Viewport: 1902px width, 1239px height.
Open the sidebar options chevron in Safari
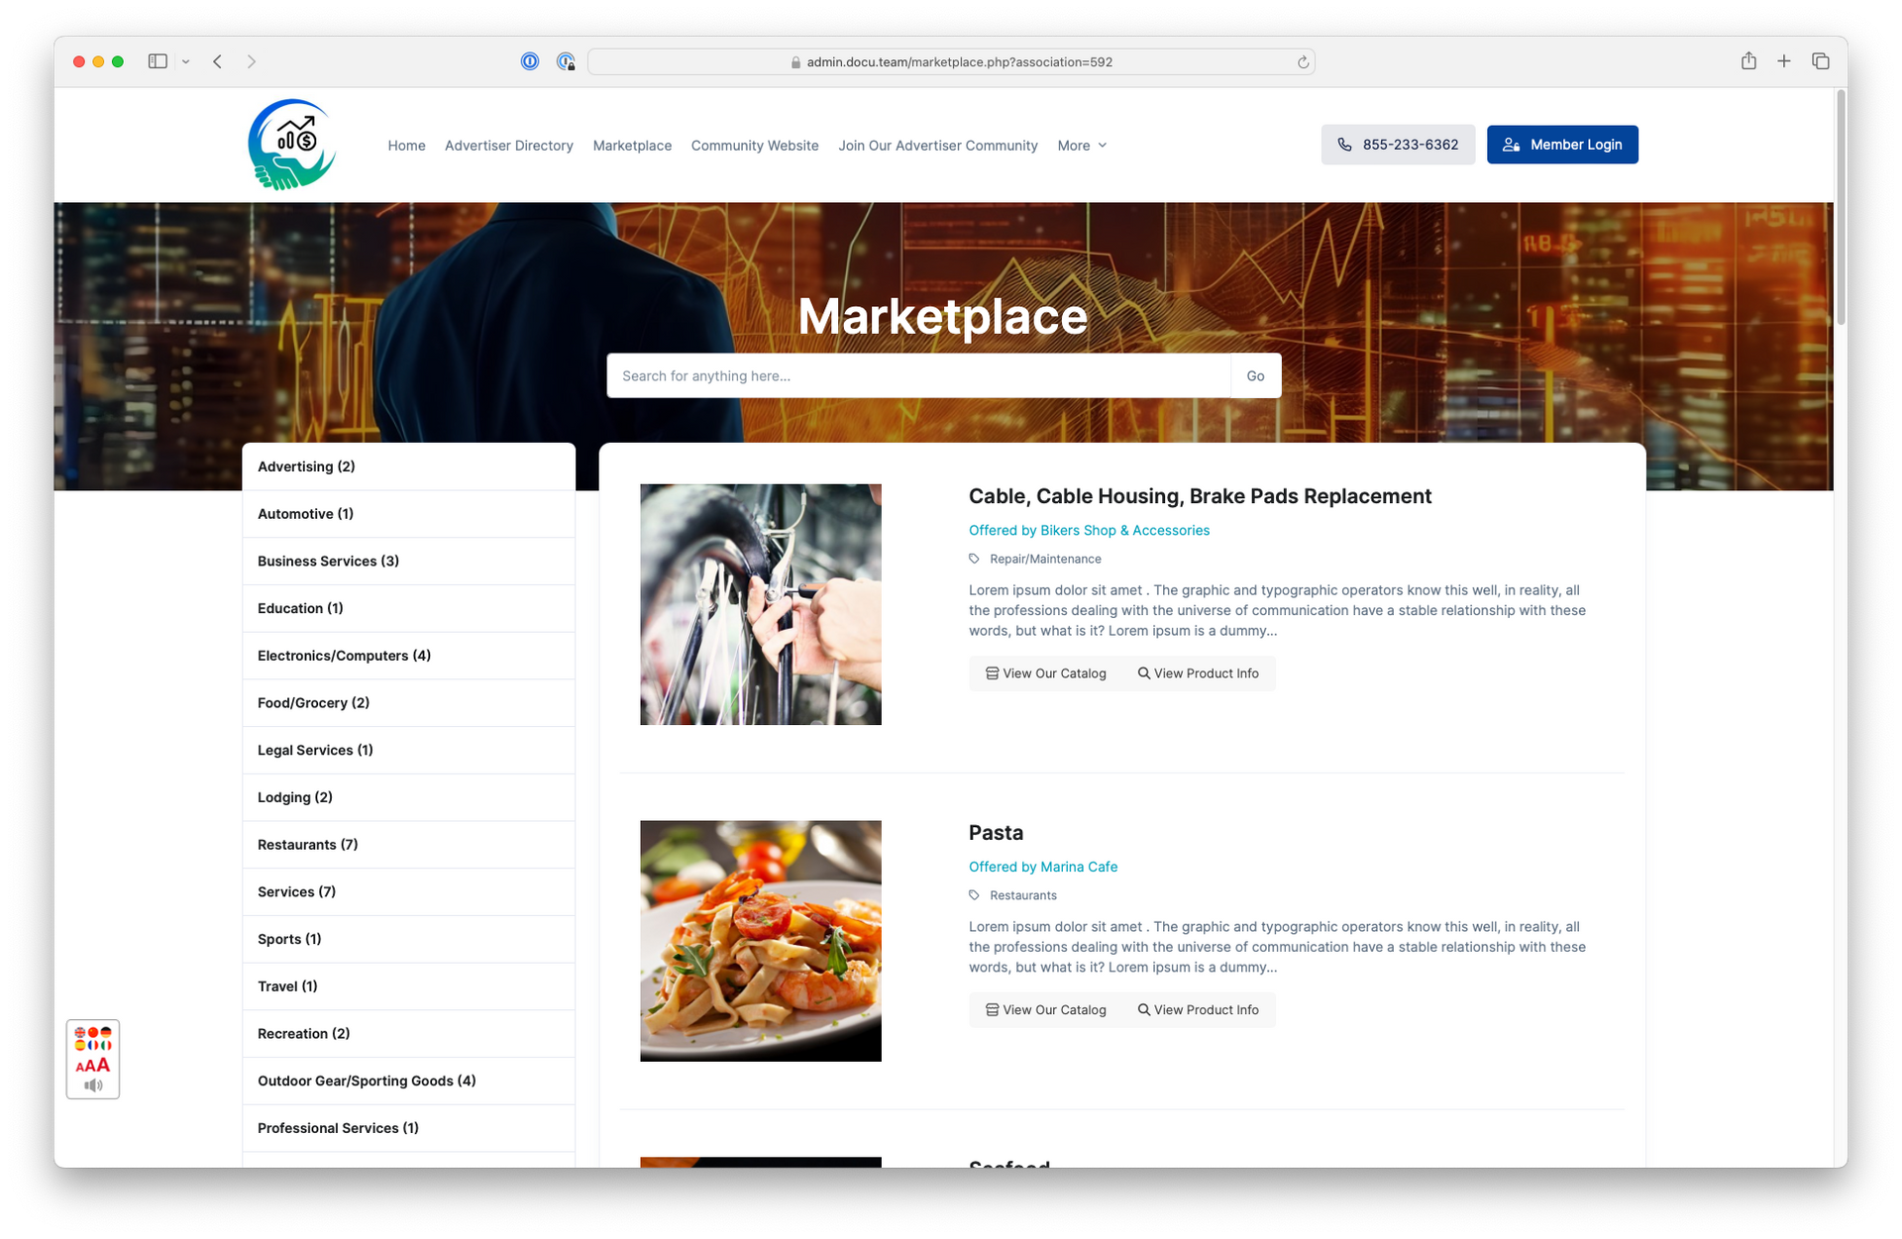pyautogui.click(x=185, y=61)
